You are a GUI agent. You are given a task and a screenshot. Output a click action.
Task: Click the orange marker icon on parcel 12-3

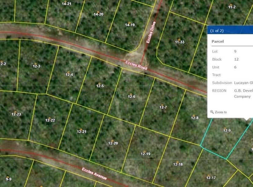[35, 64]
